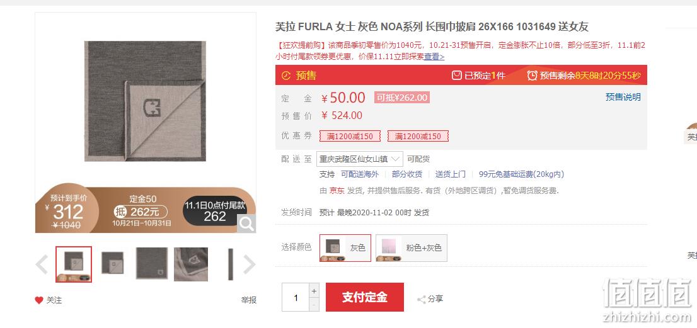This screenshot has width=697, height=328.
Task: Click the 可配送海外 support link
Action: click(x=360, y=174)
